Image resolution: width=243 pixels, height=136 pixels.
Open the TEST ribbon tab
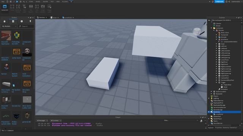52,2
